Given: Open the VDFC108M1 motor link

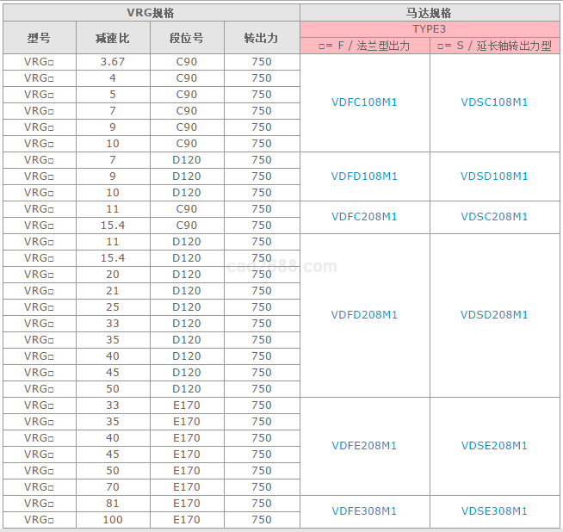Looking at the screenshot, I should coord(364,102).
